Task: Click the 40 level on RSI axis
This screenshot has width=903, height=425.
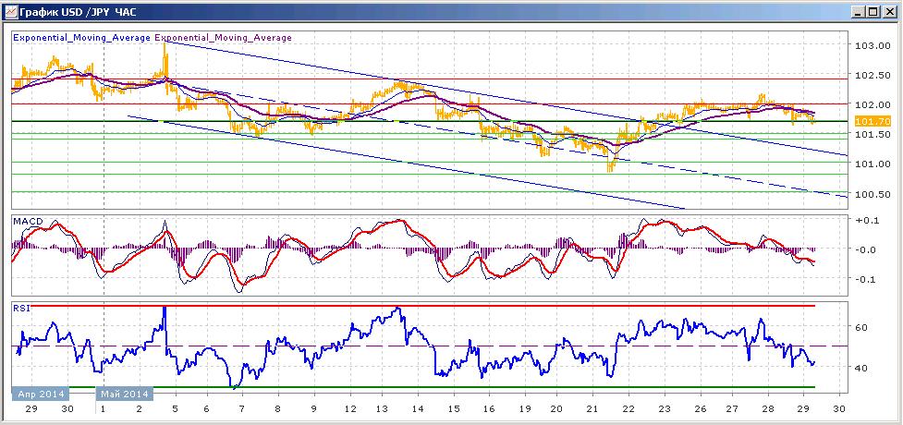Action: pos(862,368)
